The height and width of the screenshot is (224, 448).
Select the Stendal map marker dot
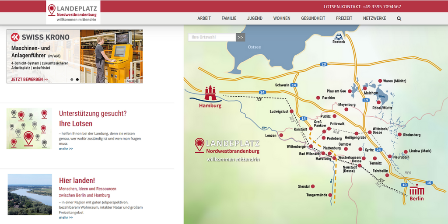(314, 186)
